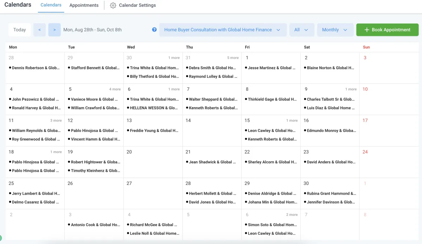Open William Crawford appointment
The height and width of the screenshot is (244, 422).
(94, 108)
